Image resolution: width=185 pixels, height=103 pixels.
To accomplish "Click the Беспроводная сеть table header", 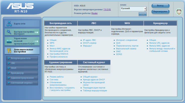I will 61,23.
